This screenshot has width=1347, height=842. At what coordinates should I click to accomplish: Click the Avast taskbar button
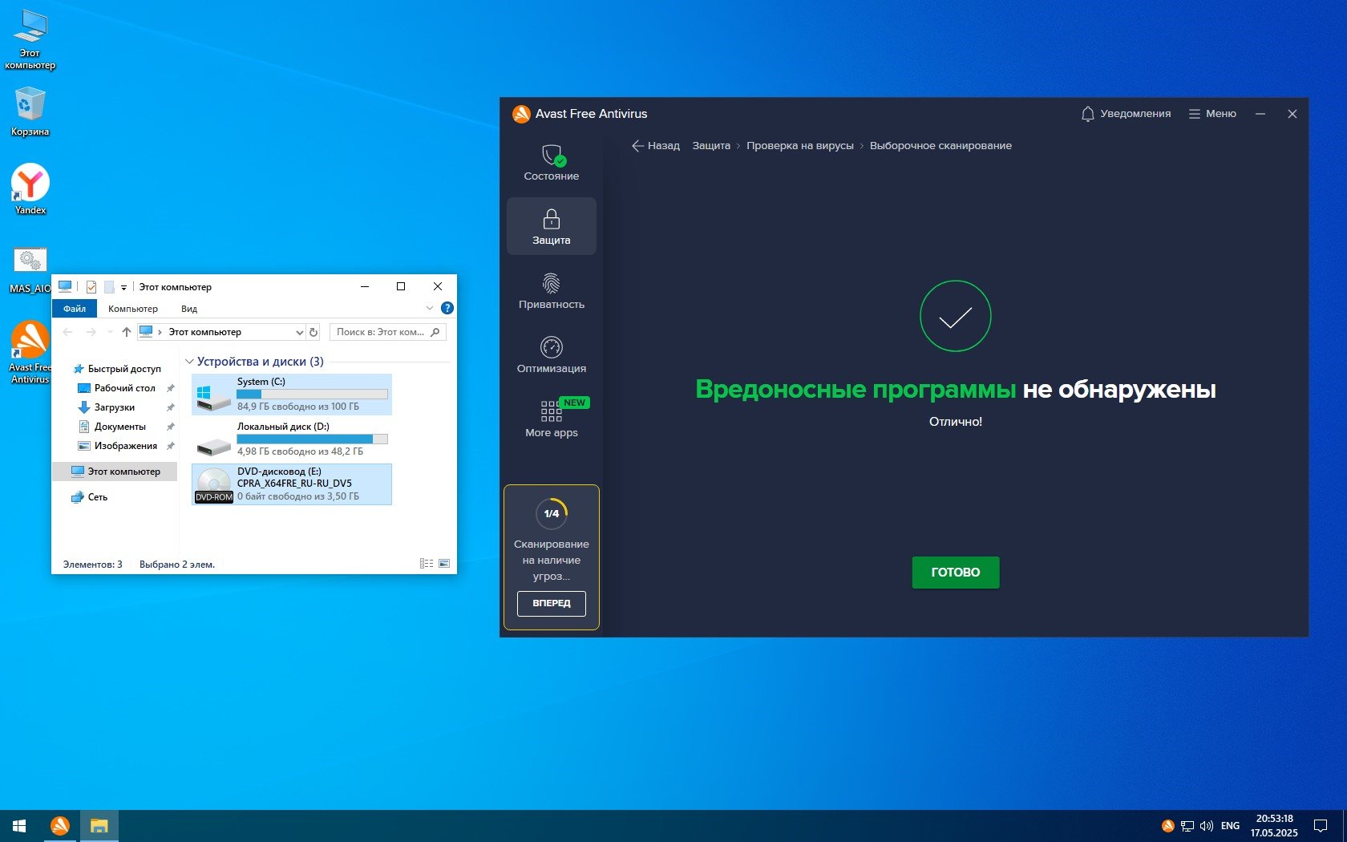[59, 826]
